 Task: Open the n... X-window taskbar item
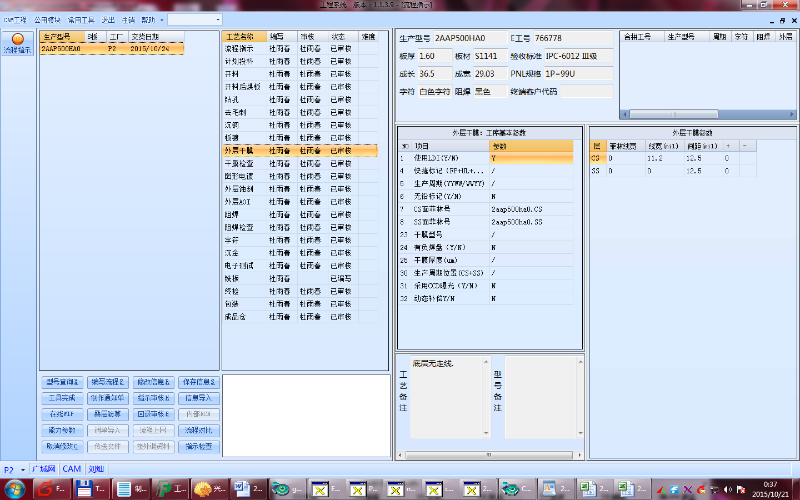(x=402, y=489)
